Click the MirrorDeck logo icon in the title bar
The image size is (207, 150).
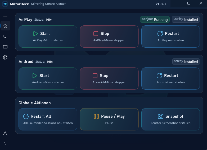(x=5, y=4)
